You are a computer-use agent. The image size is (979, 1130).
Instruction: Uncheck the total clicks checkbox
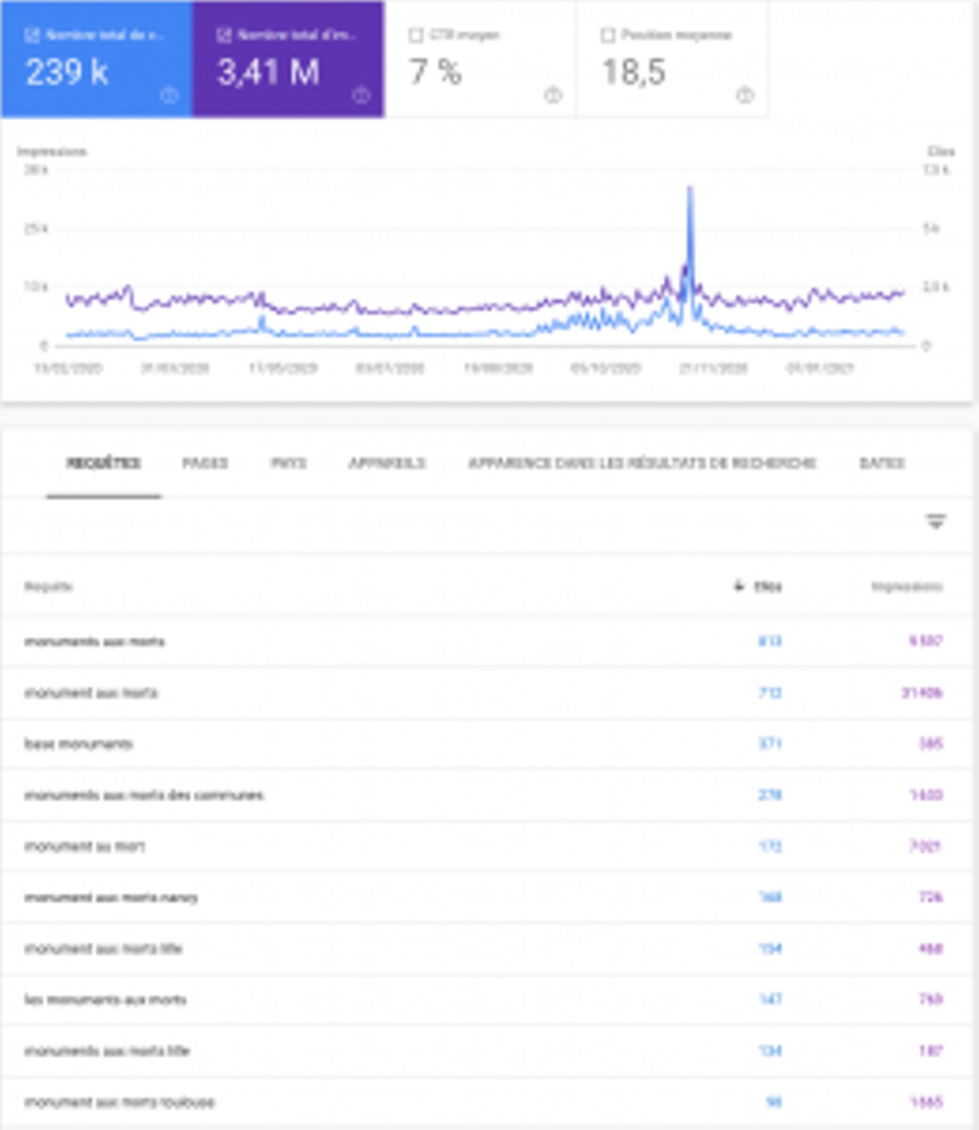tap(32, 35)
